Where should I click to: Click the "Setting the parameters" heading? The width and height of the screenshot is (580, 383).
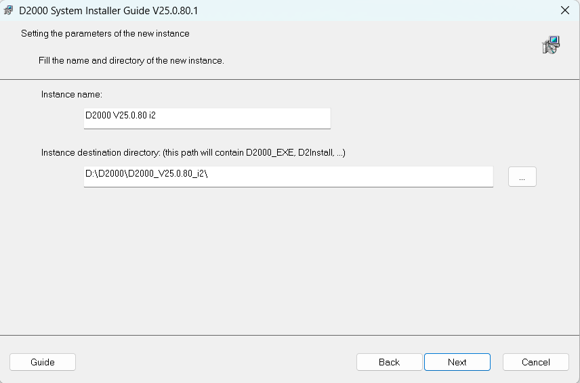click(105, 33)
